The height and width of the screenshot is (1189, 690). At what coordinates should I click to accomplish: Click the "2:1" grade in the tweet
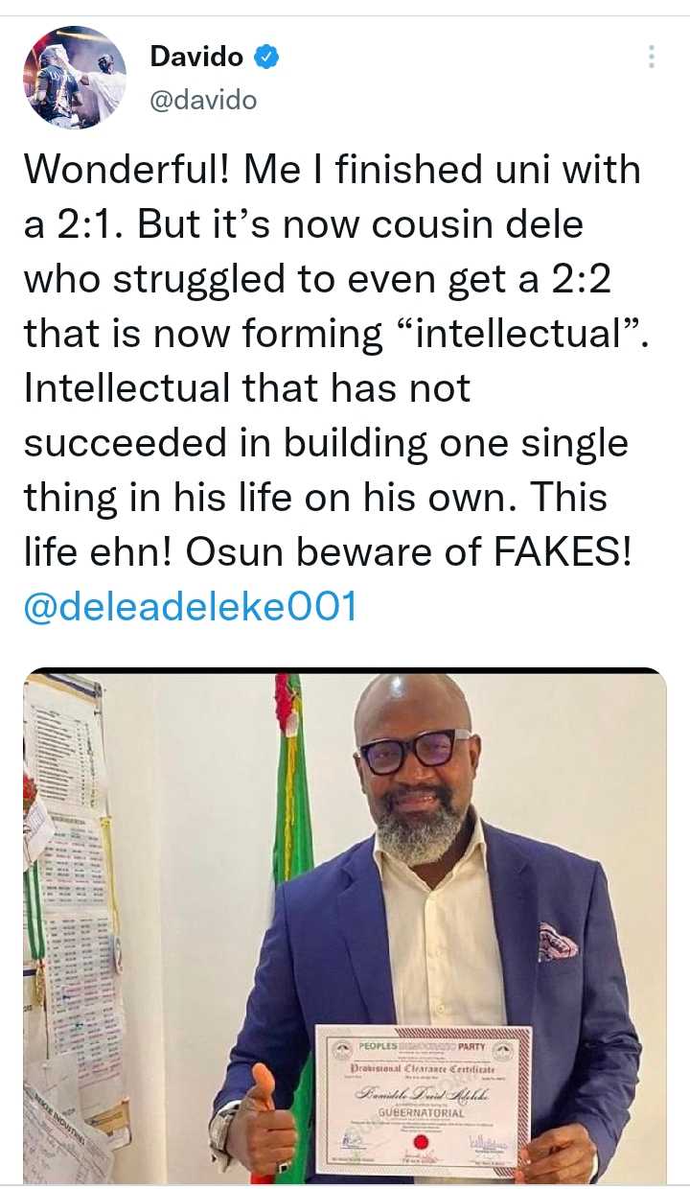(89, 224)
